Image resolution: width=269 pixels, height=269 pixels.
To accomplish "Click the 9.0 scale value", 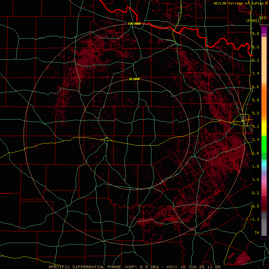I will pyautogui.click(x=256, y=47).
